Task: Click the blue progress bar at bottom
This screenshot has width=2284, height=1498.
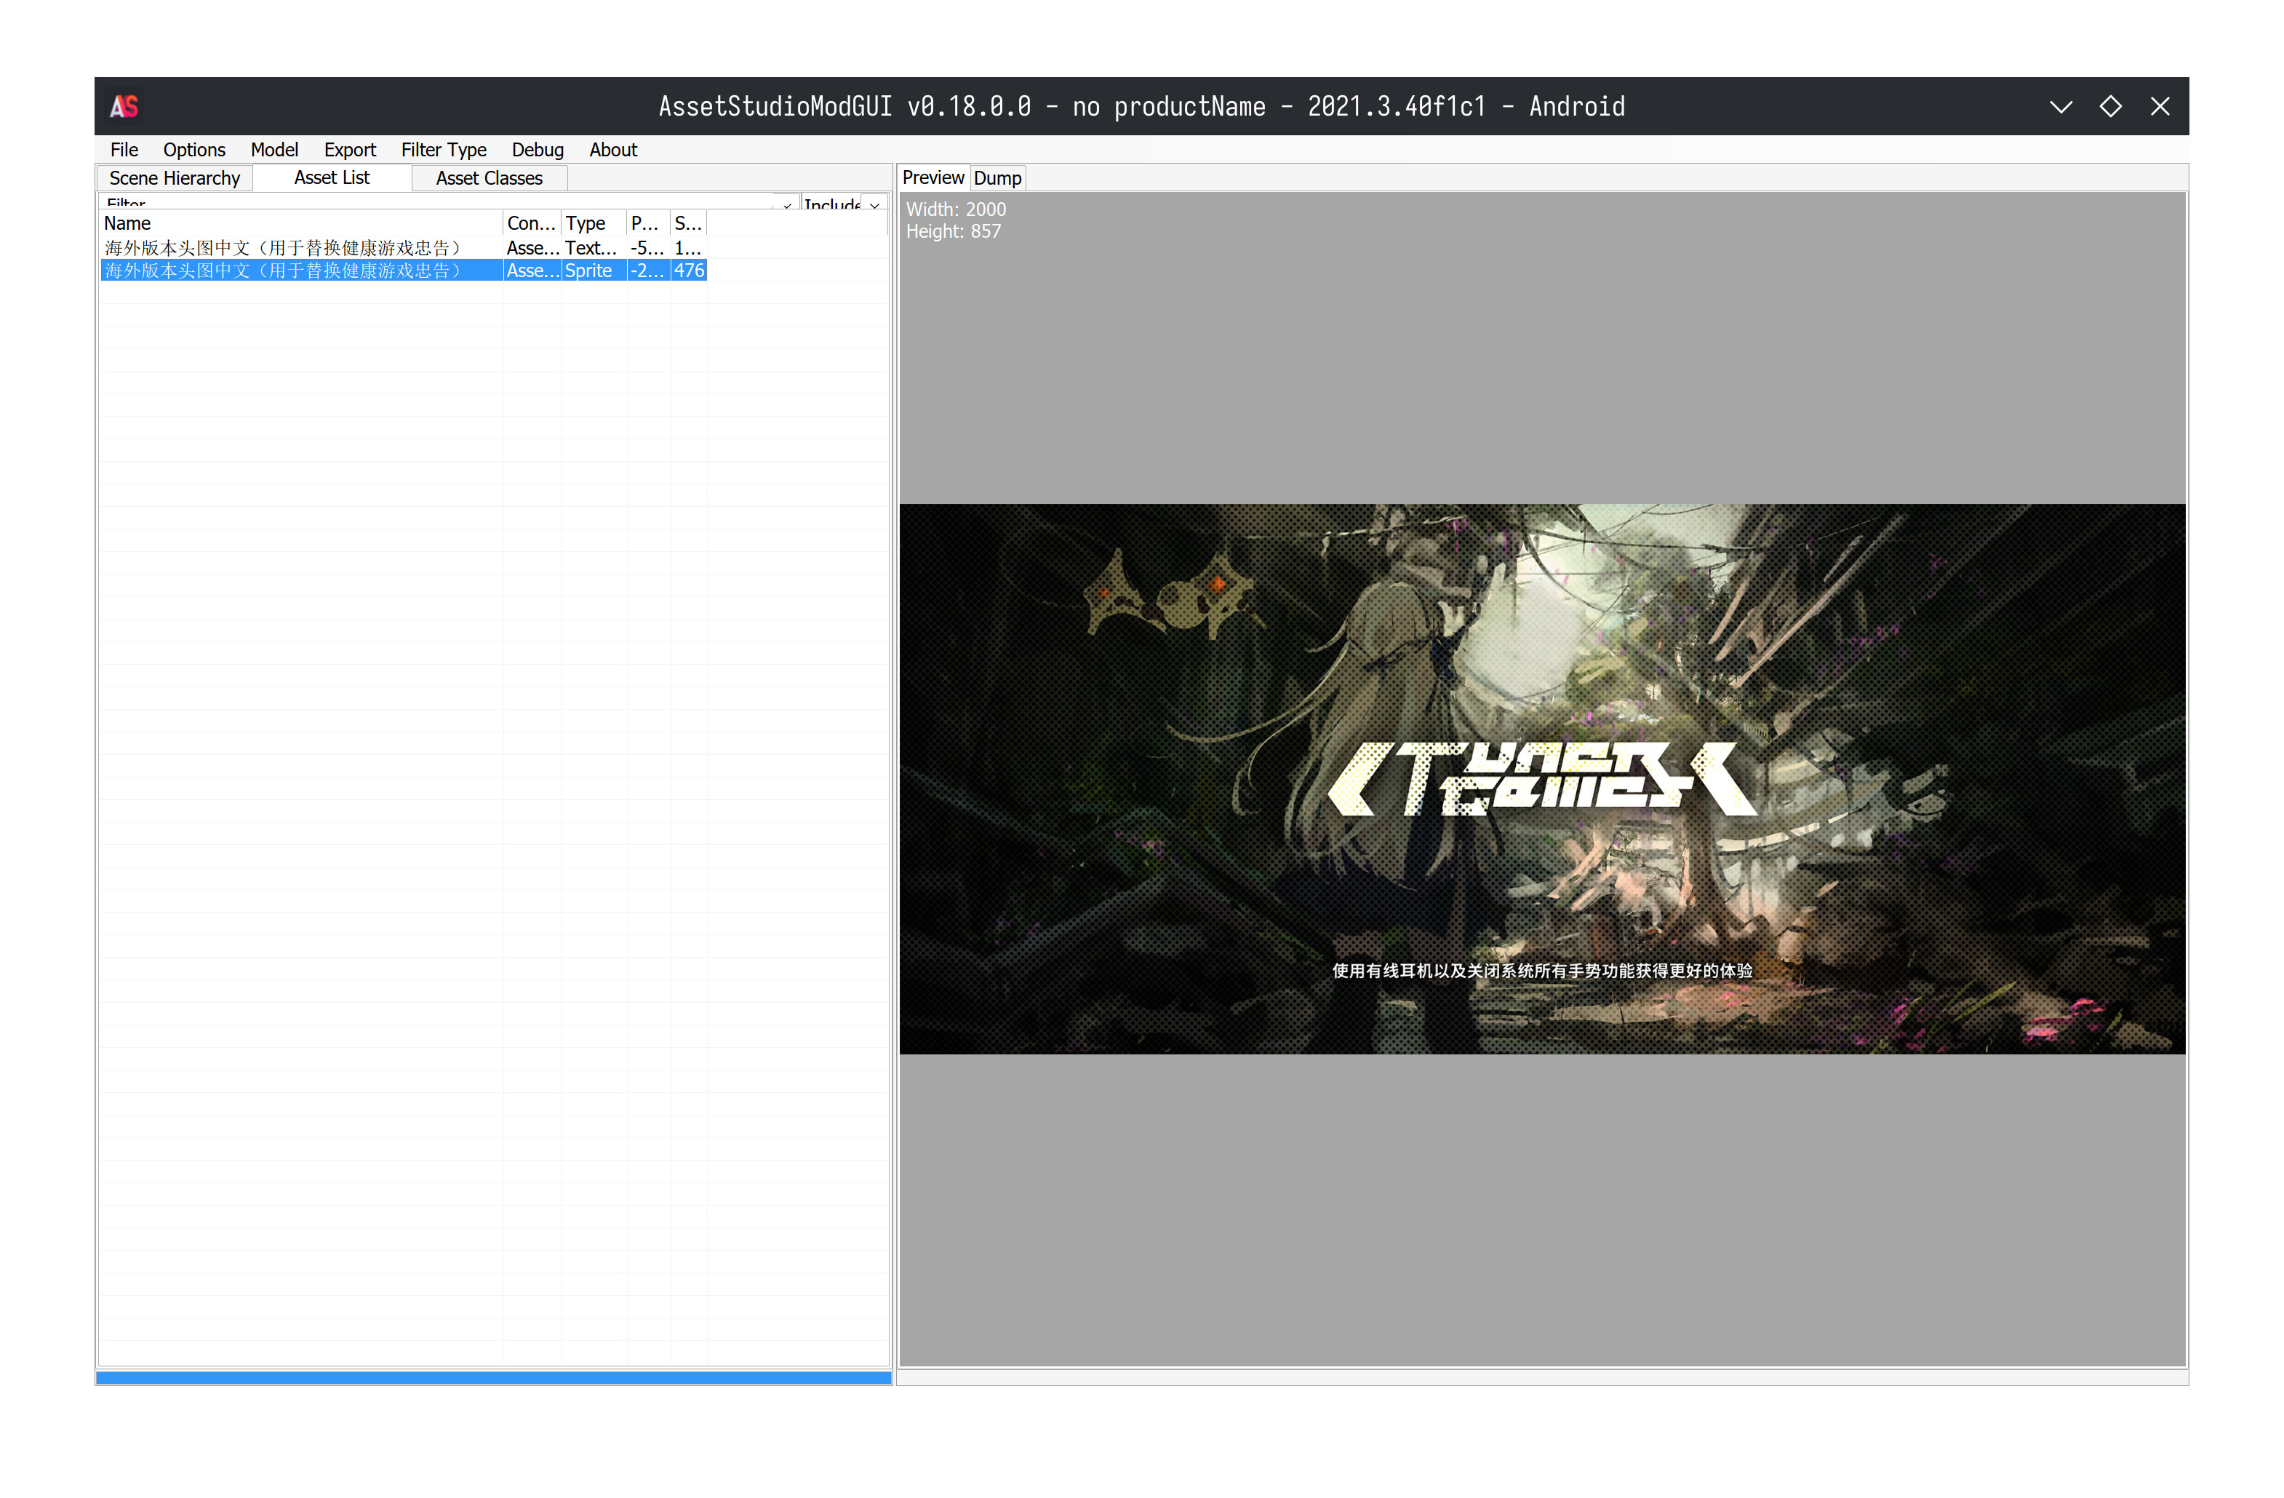Action: pos(493,1377)
